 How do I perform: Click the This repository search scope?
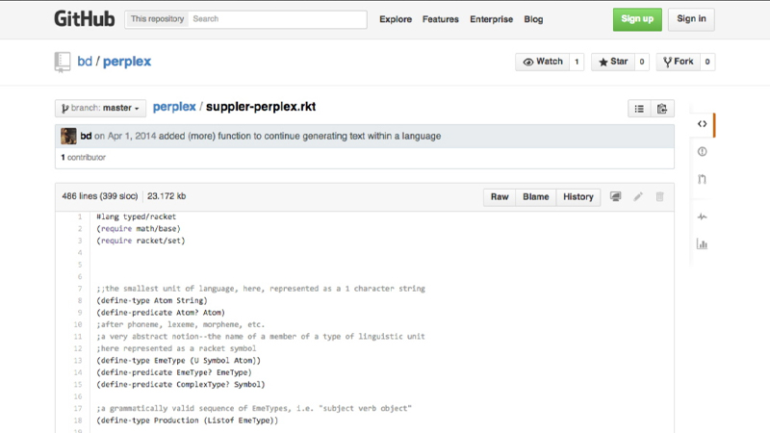(x=157, y=19)
